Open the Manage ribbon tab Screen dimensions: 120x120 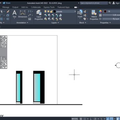[x=6, y=7]
